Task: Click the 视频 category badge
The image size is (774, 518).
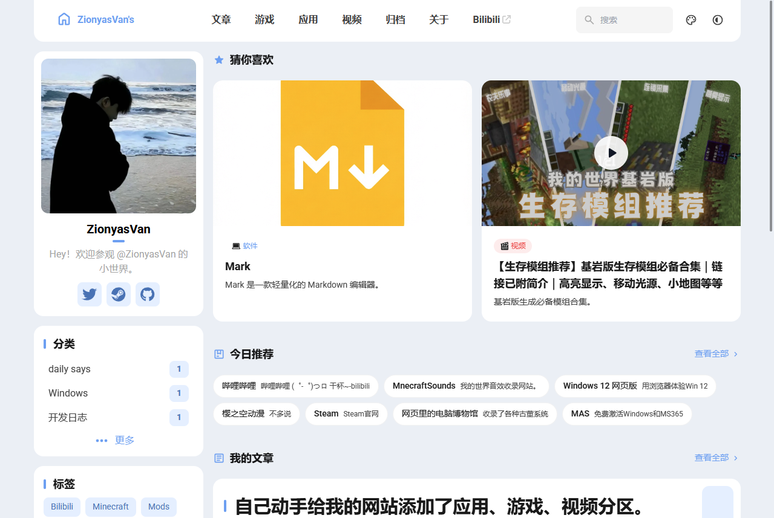Action: tap(513, 246)
